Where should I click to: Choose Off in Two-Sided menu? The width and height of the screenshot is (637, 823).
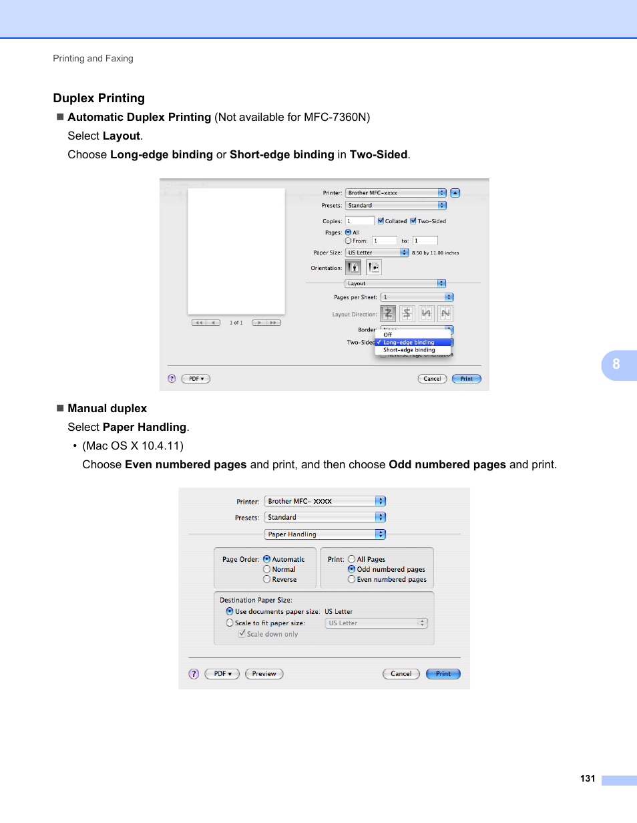pyautogui.click(x=413, y=335)
